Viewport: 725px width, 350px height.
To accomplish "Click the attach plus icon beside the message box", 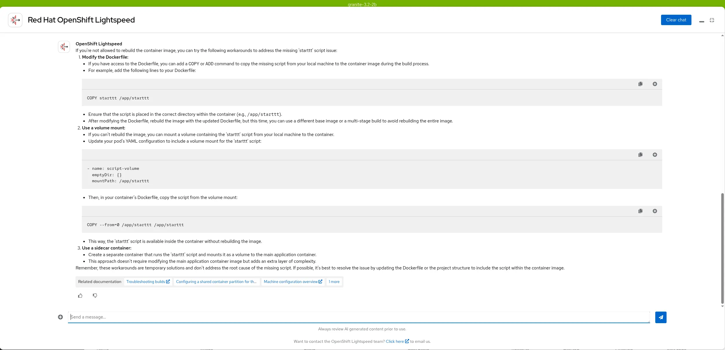I will pos(60,317).
